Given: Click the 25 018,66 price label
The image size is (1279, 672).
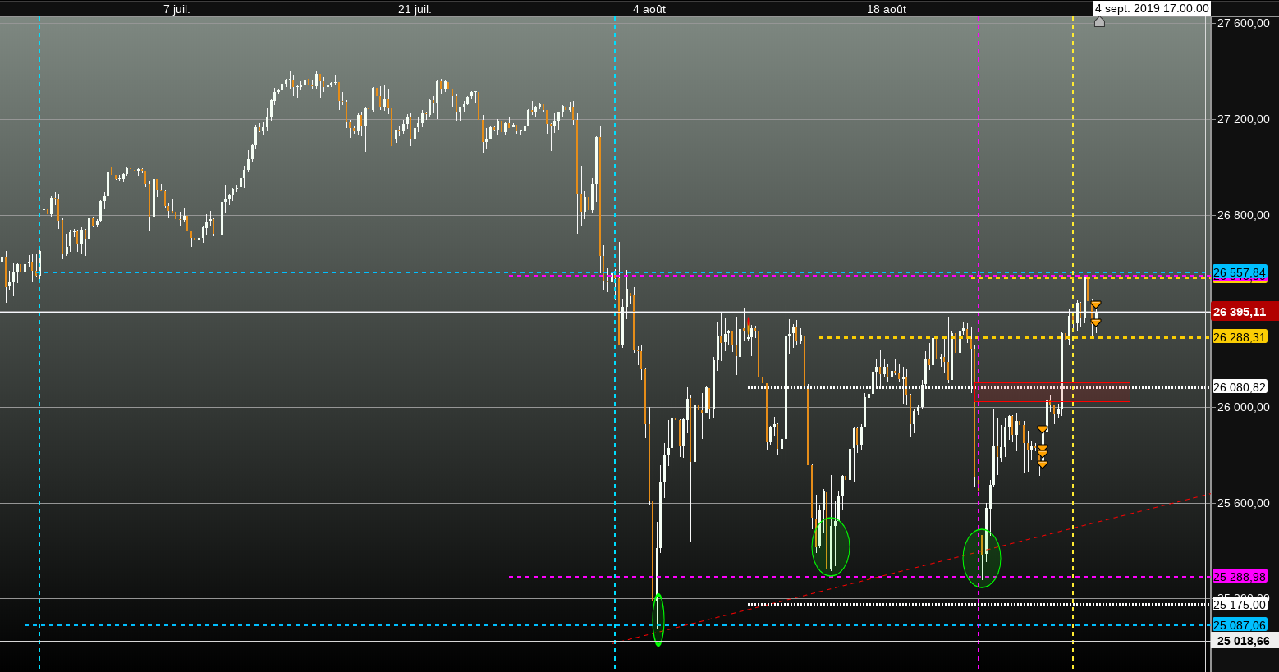Looking at the screenshot, I should click(x=1244, y=641).
